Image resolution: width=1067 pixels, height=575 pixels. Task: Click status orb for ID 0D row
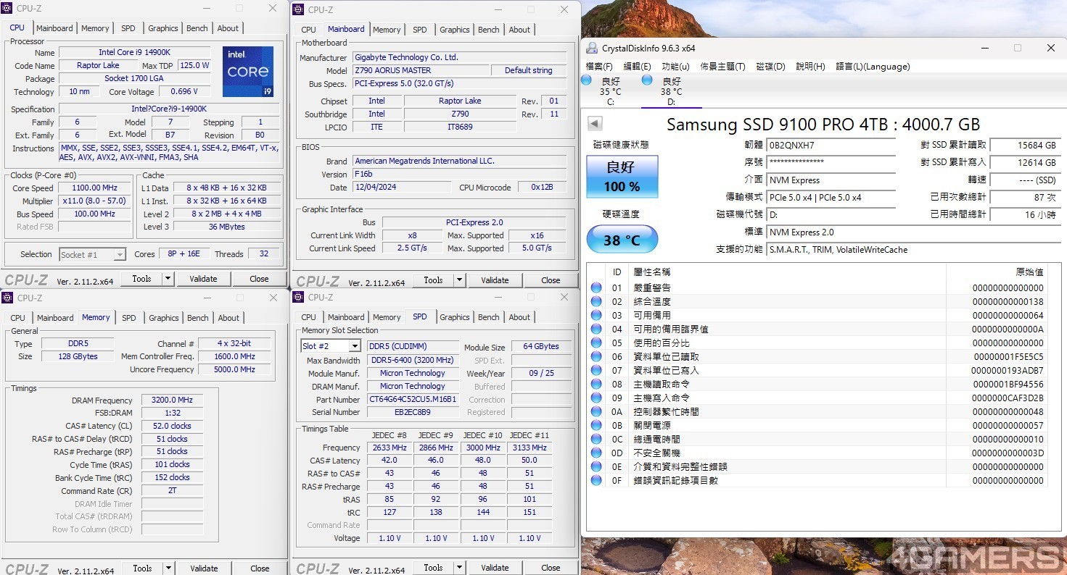596,453
